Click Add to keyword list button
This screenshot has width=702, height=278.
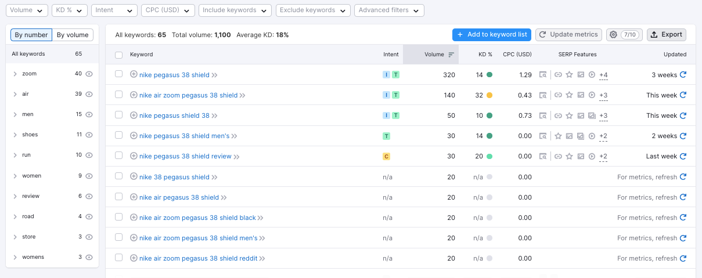[491, 35]
